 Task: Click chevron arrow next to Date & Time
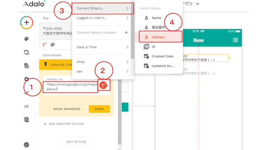click(127, 47)
